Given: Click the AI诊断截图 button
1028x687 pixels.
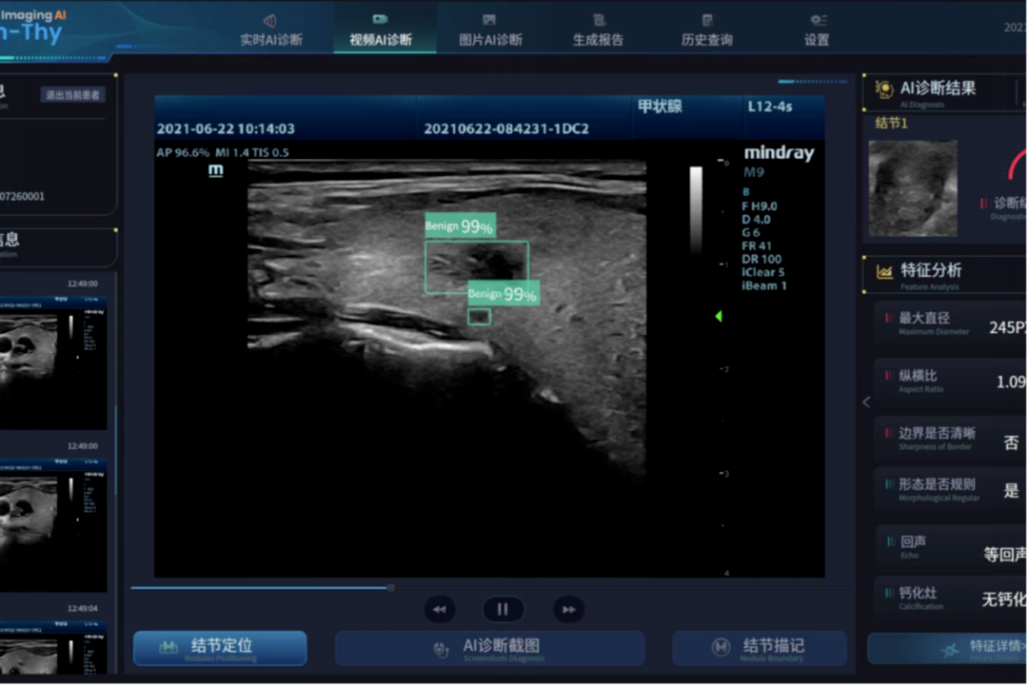Looking at the screenshot, I should pyautogui.click(x=490, y=648).
